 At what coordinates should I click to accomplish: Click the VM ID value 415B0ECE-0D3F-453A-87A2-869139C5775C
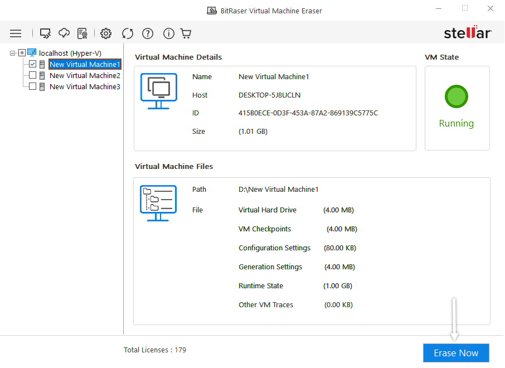point(308,113)
